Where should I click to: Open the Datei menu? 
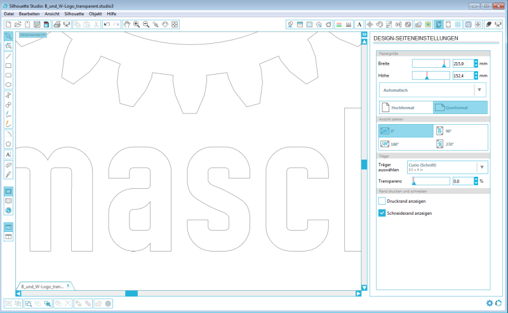(x=9, y=14)
